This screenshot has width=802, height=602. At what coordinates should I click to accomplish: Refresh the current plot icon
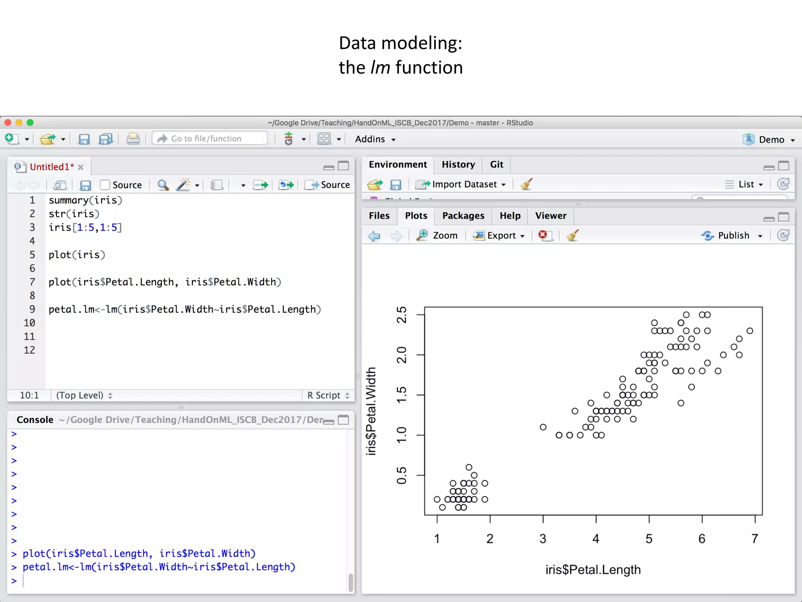[783, 235]
